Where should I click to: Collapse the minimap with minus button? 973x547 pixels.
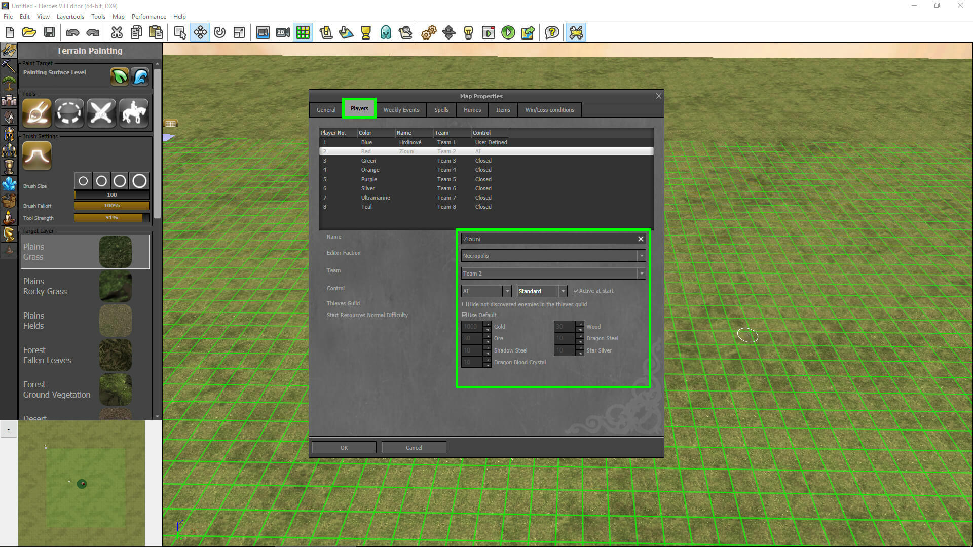(x=9, y=429)
